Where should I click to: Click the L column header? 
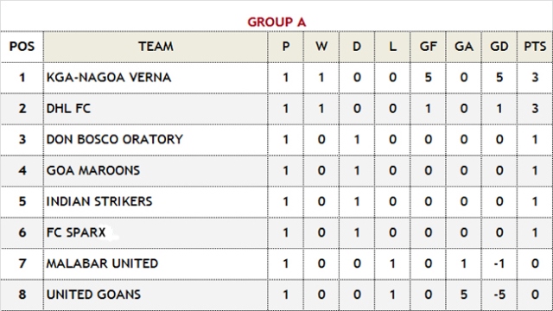[x=392, y=46]
